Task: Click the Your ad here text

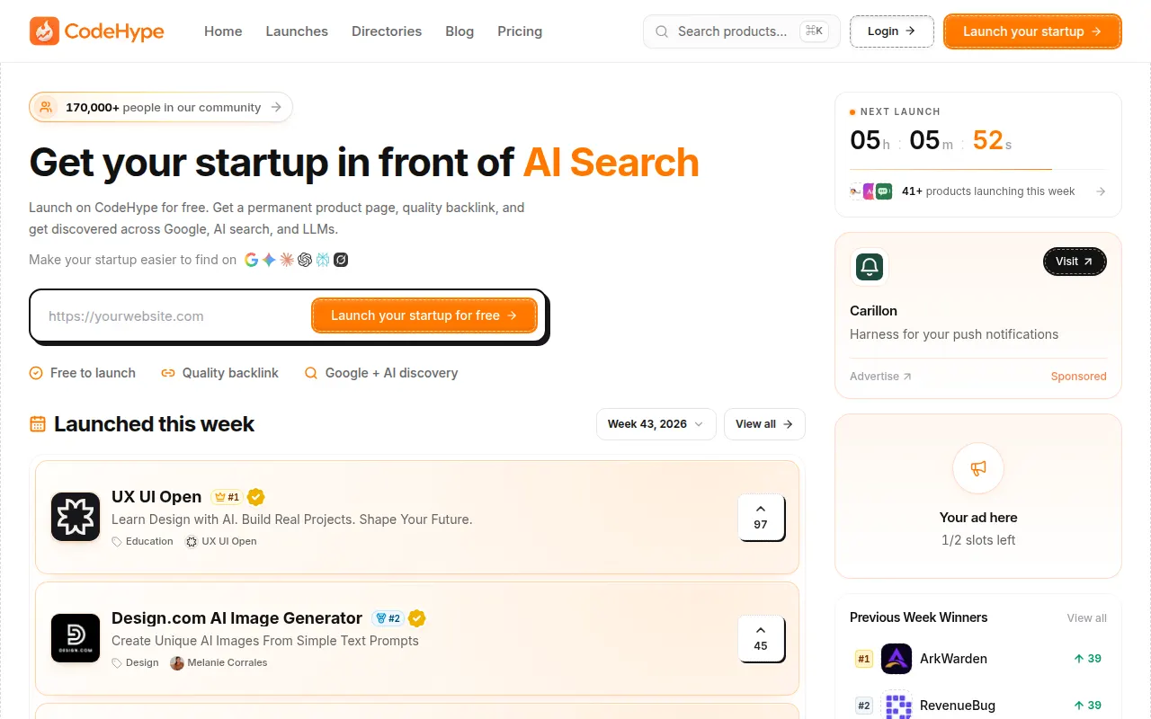Action: tap(978, 518)
